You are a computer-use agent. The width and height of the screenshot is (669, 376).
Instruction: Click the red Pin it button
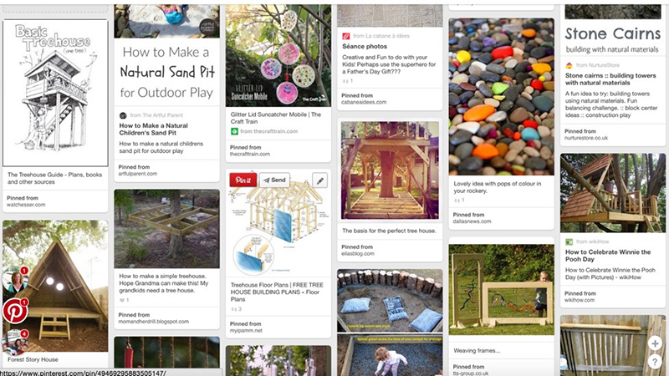243,180
